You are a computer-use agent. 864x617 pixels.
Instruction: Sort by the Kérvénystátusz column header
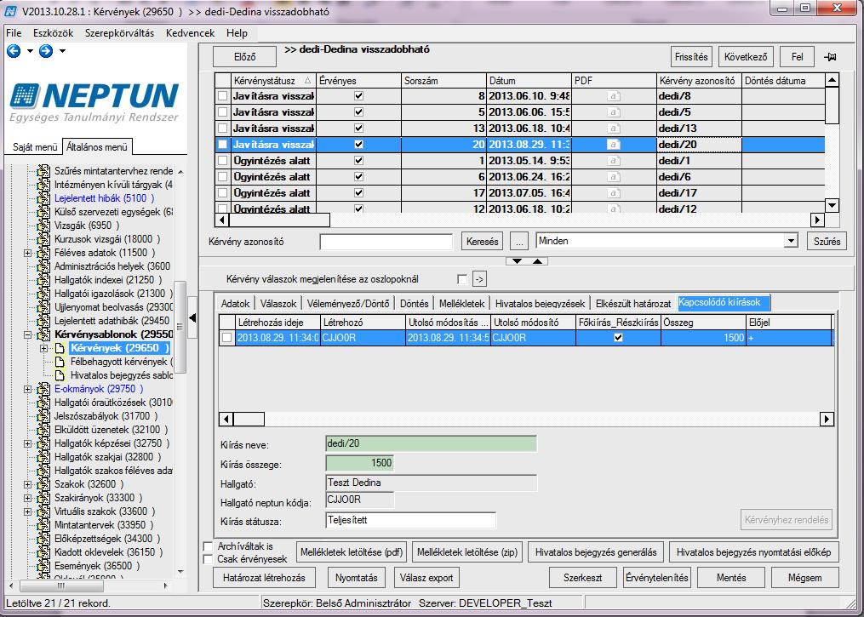point(273,81)
